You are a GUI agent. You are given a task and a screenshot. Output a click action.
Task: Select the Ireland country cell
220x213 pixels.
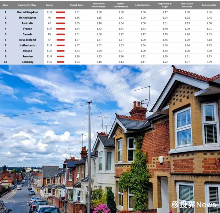click(27, 51)
